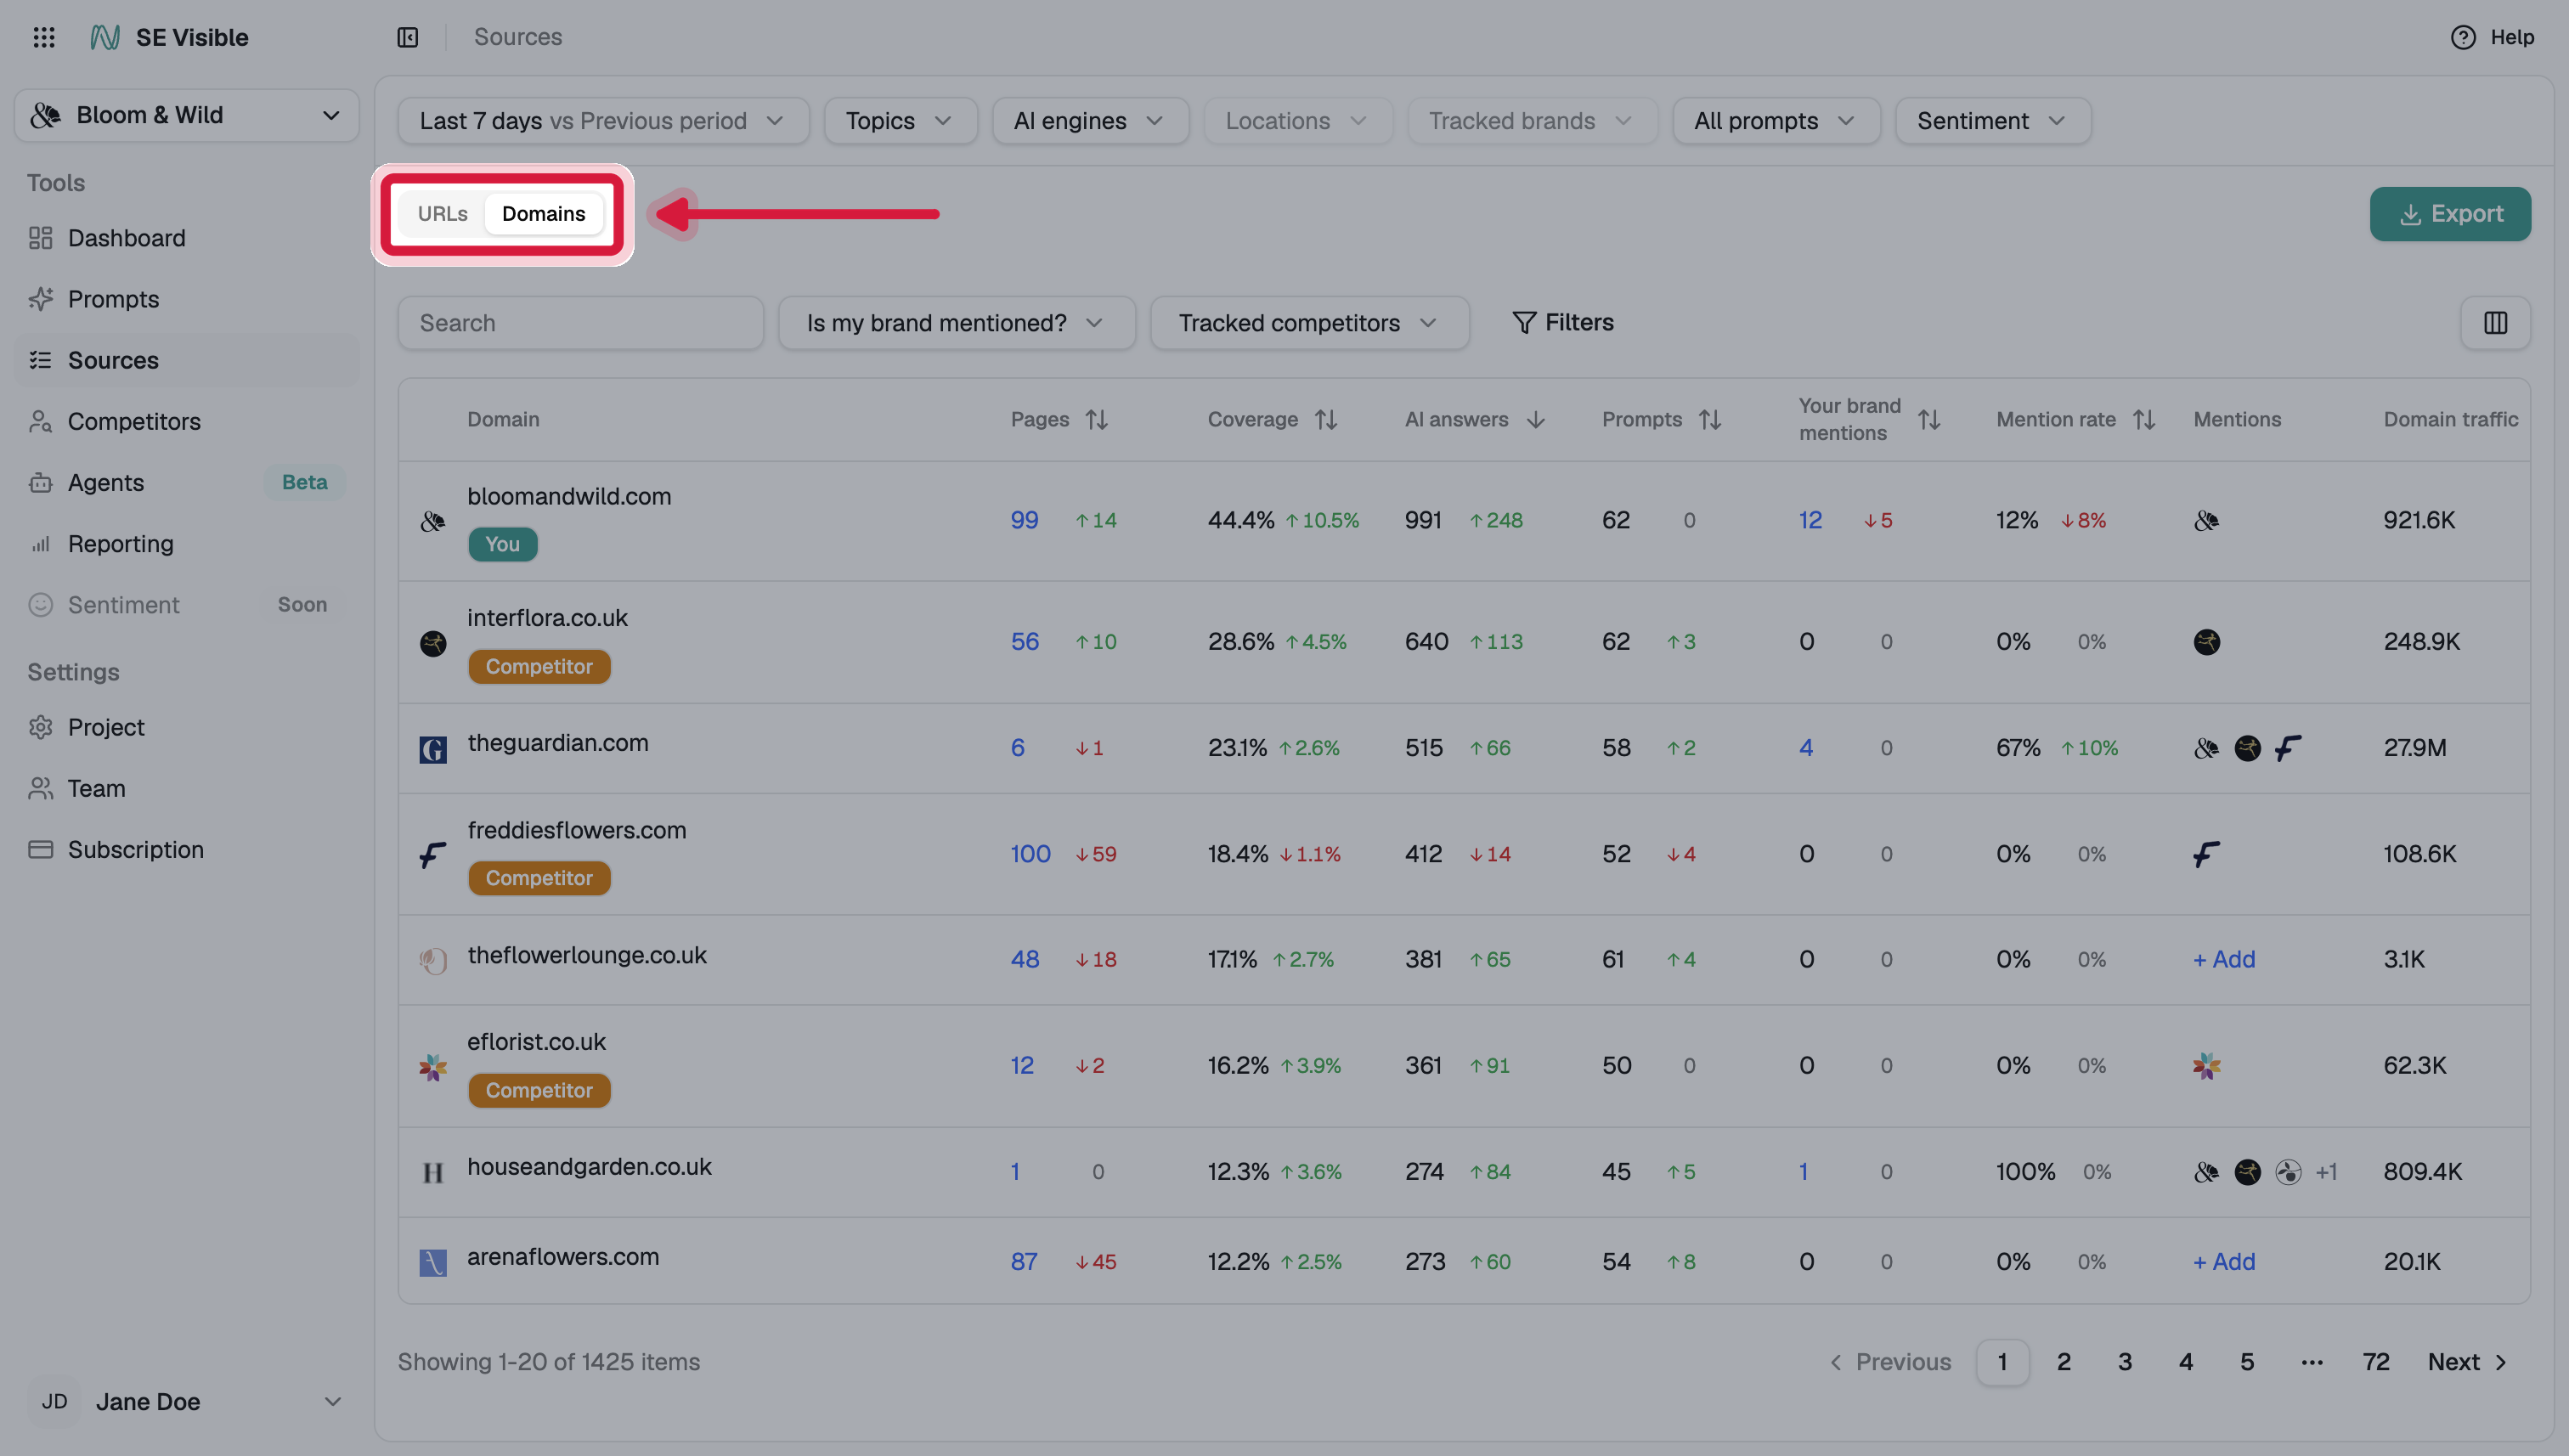Open the column settings icon
This screenshot has height=1456, width=2569.
(2495, 323)
